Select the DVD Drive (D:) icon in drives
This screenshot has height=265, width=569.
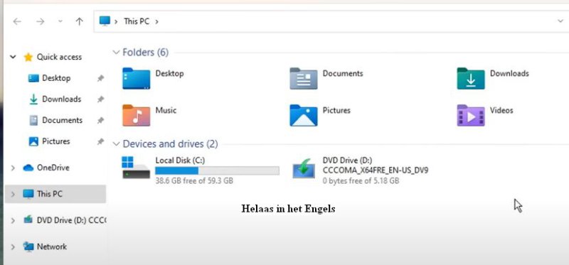coord(304,168)
